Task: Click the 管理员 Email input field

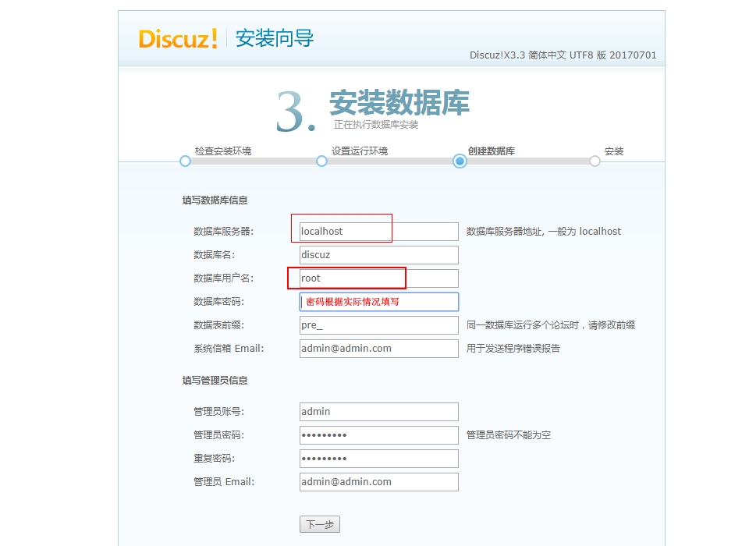Action: click(378, 482)
